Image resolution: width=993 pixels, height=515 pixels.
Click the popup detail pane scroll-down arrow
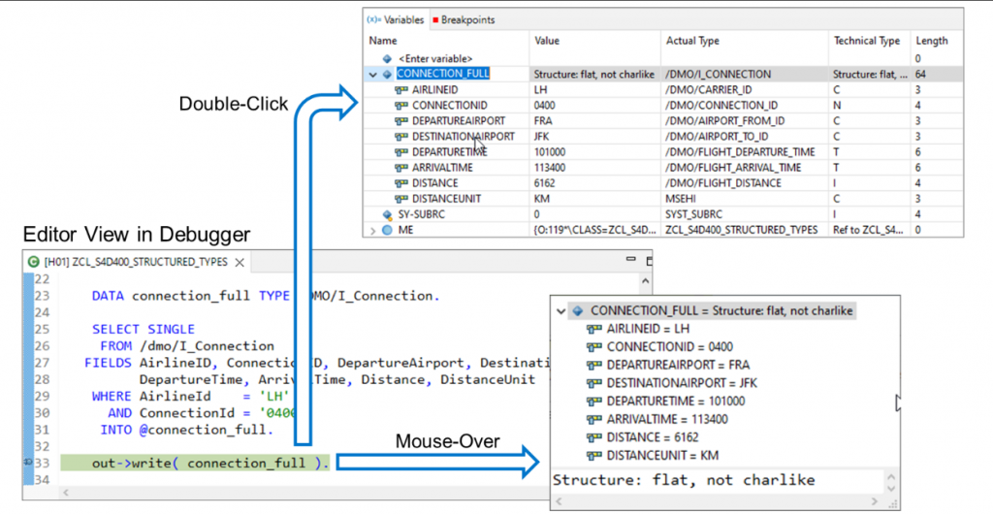891,489
